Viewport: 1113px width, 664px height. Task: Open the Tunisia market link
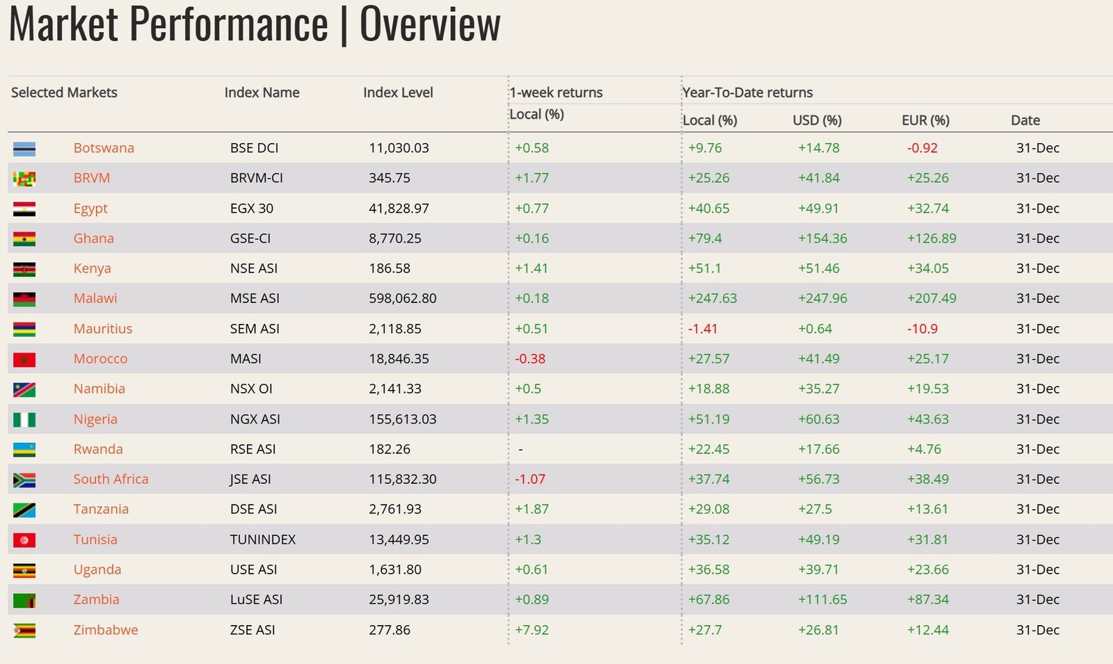[95, 539]
